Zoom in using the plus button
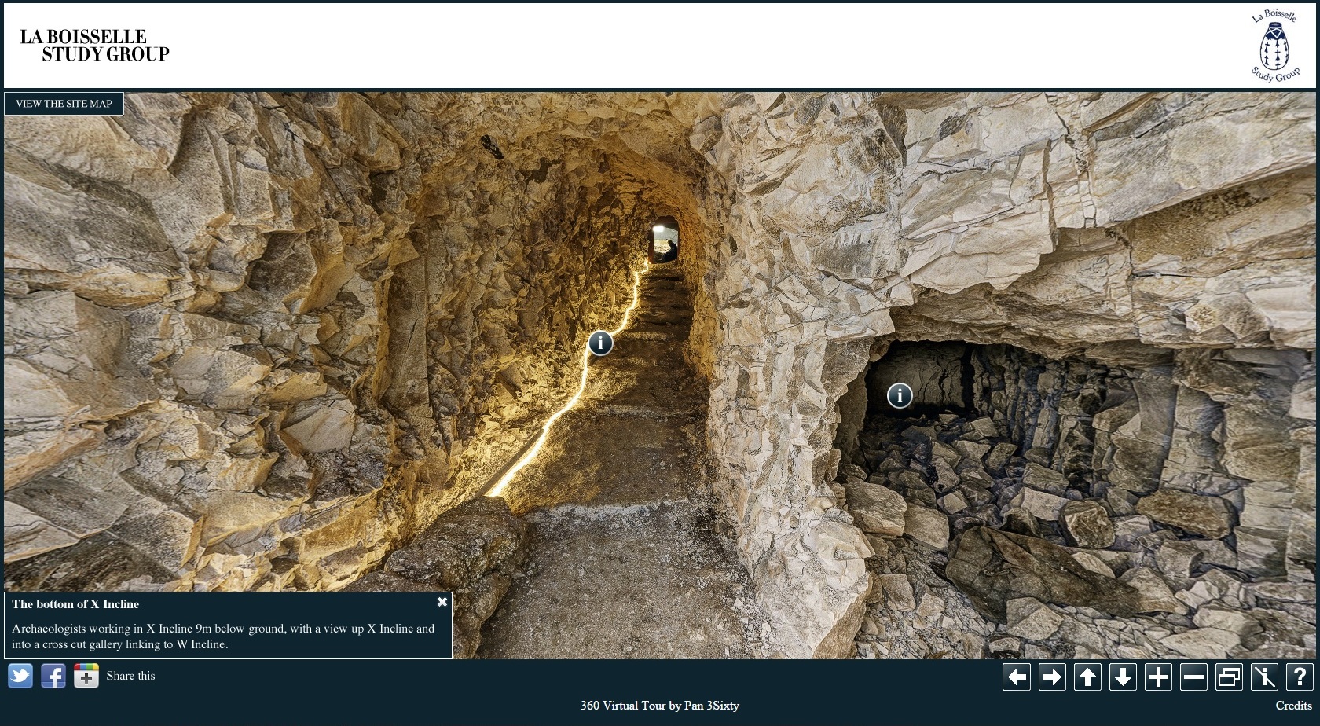Image resolution: width=1320 pixels, height=726 pixels. 1158,676
